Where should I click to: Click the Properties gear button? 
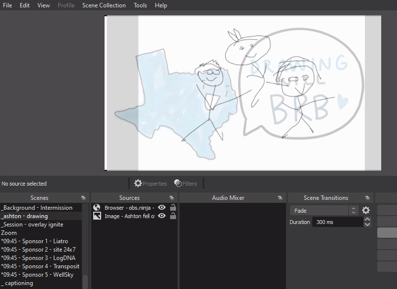(x=150, y=184)
